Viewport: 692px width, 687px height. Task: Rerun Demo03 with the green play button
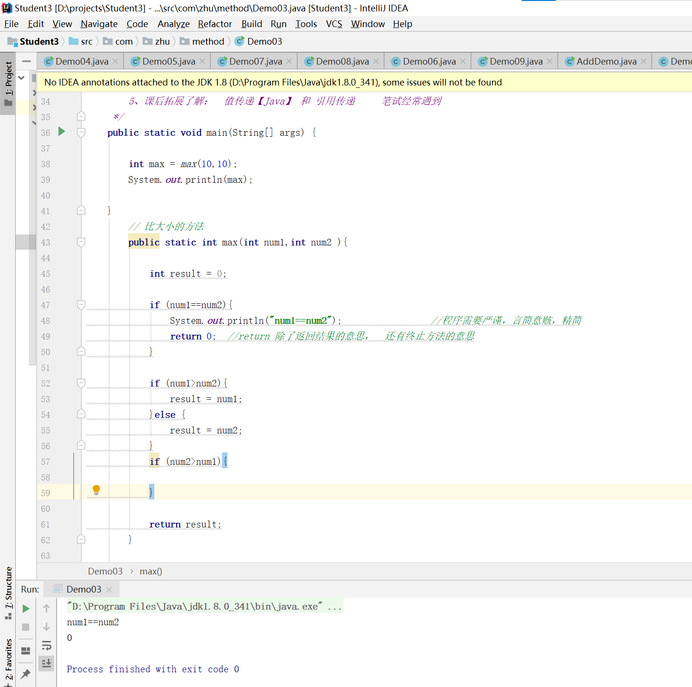click(x=26, y=609)
